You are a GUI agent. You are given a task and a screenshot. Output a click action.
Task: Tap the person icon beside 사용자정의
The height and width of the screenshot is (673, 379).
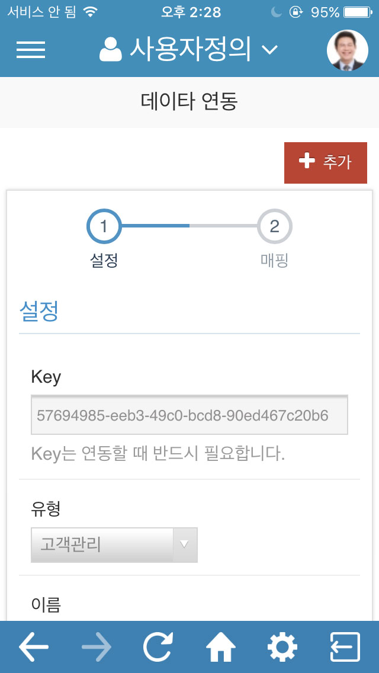pyautogui.click(x=111, y=49)
